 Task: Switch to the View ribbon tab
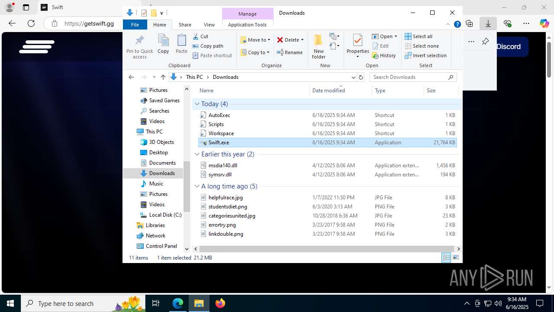[209, 25]
